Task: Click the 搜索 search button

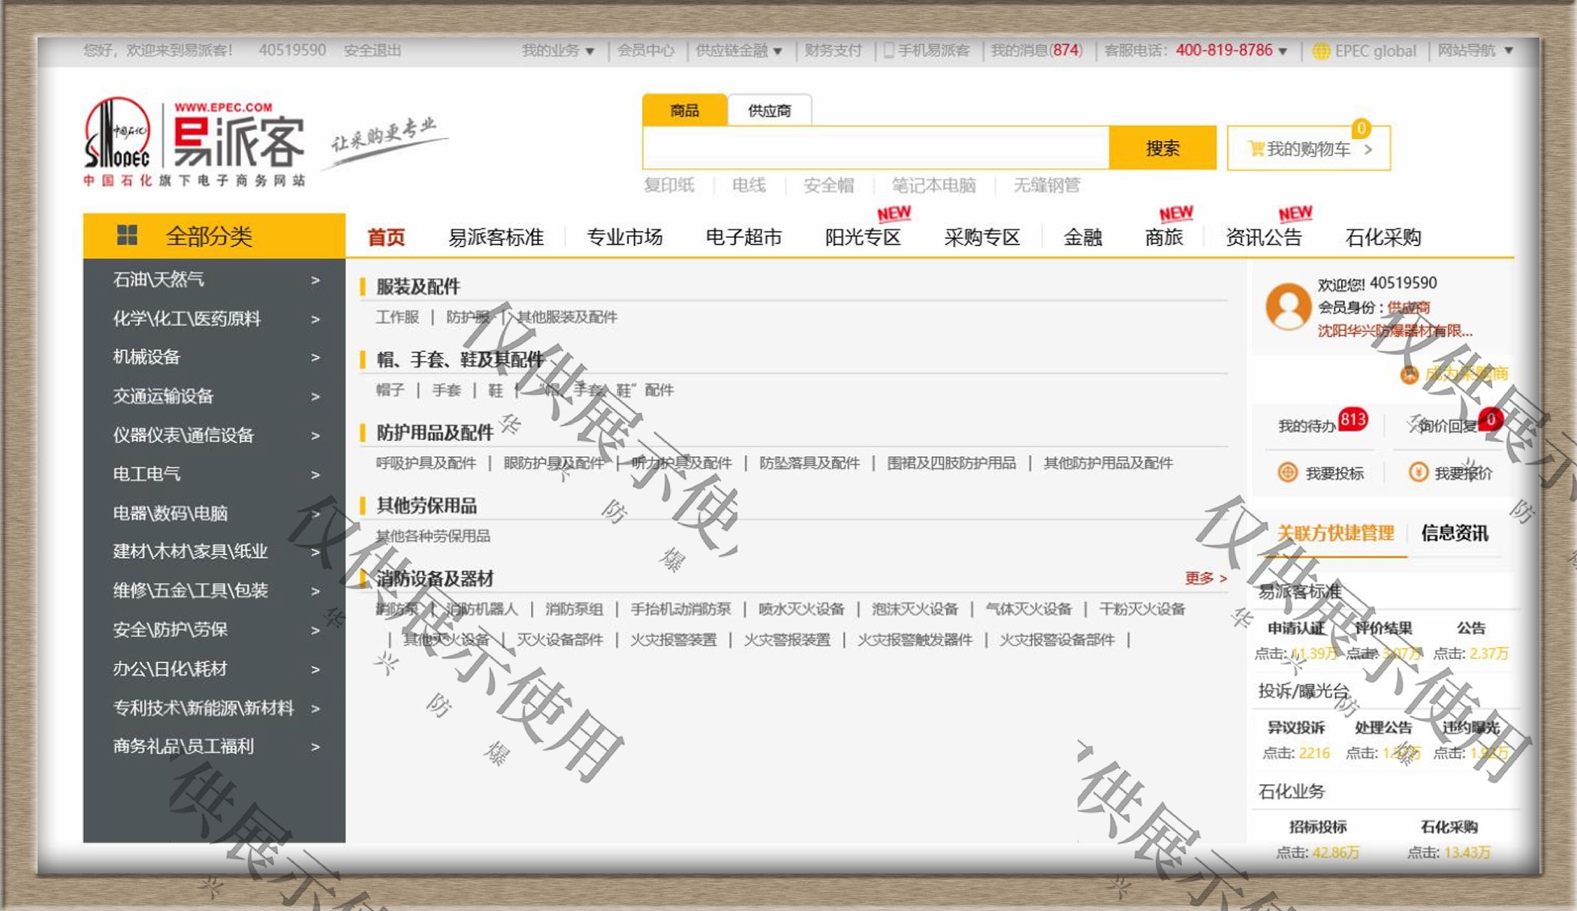Action: click(1162, 148)
